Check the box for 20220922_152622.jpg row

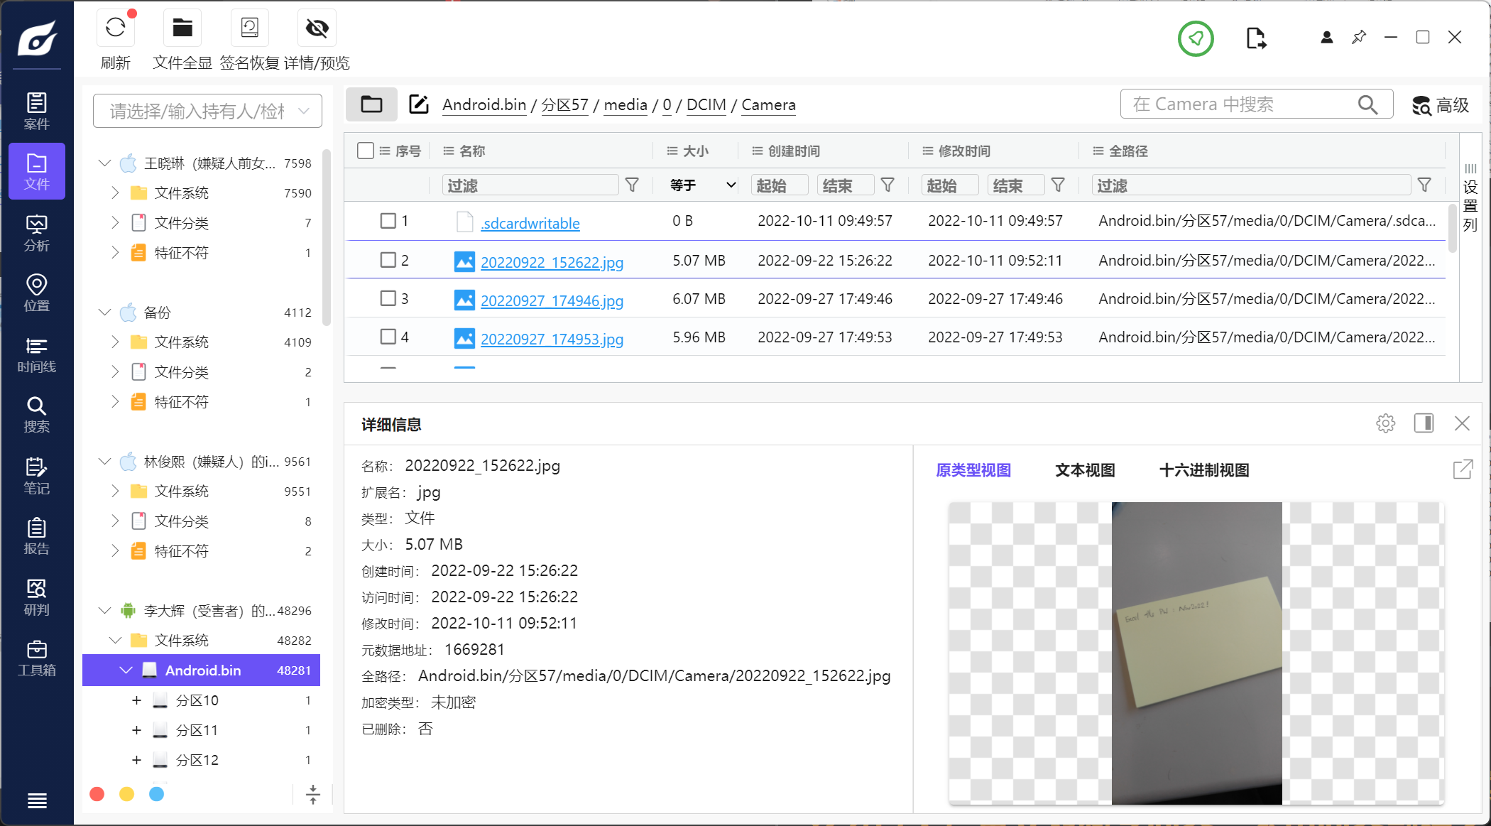(388, 260)
